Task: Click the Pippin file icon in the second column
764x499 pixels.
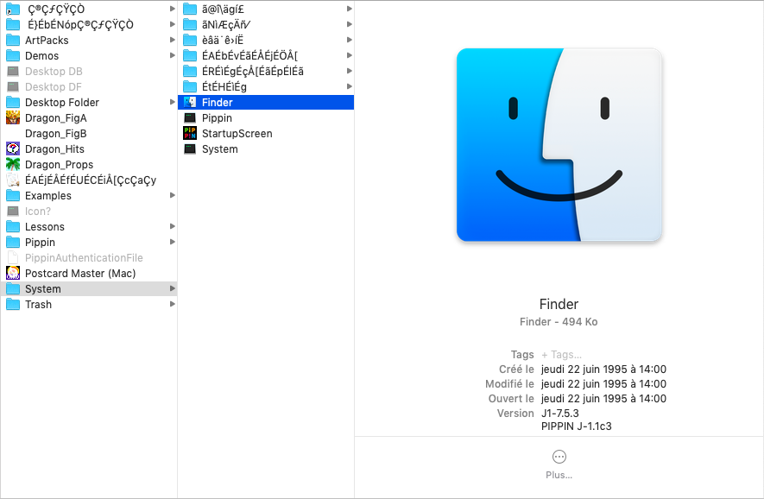Action: tap(190, 118)
